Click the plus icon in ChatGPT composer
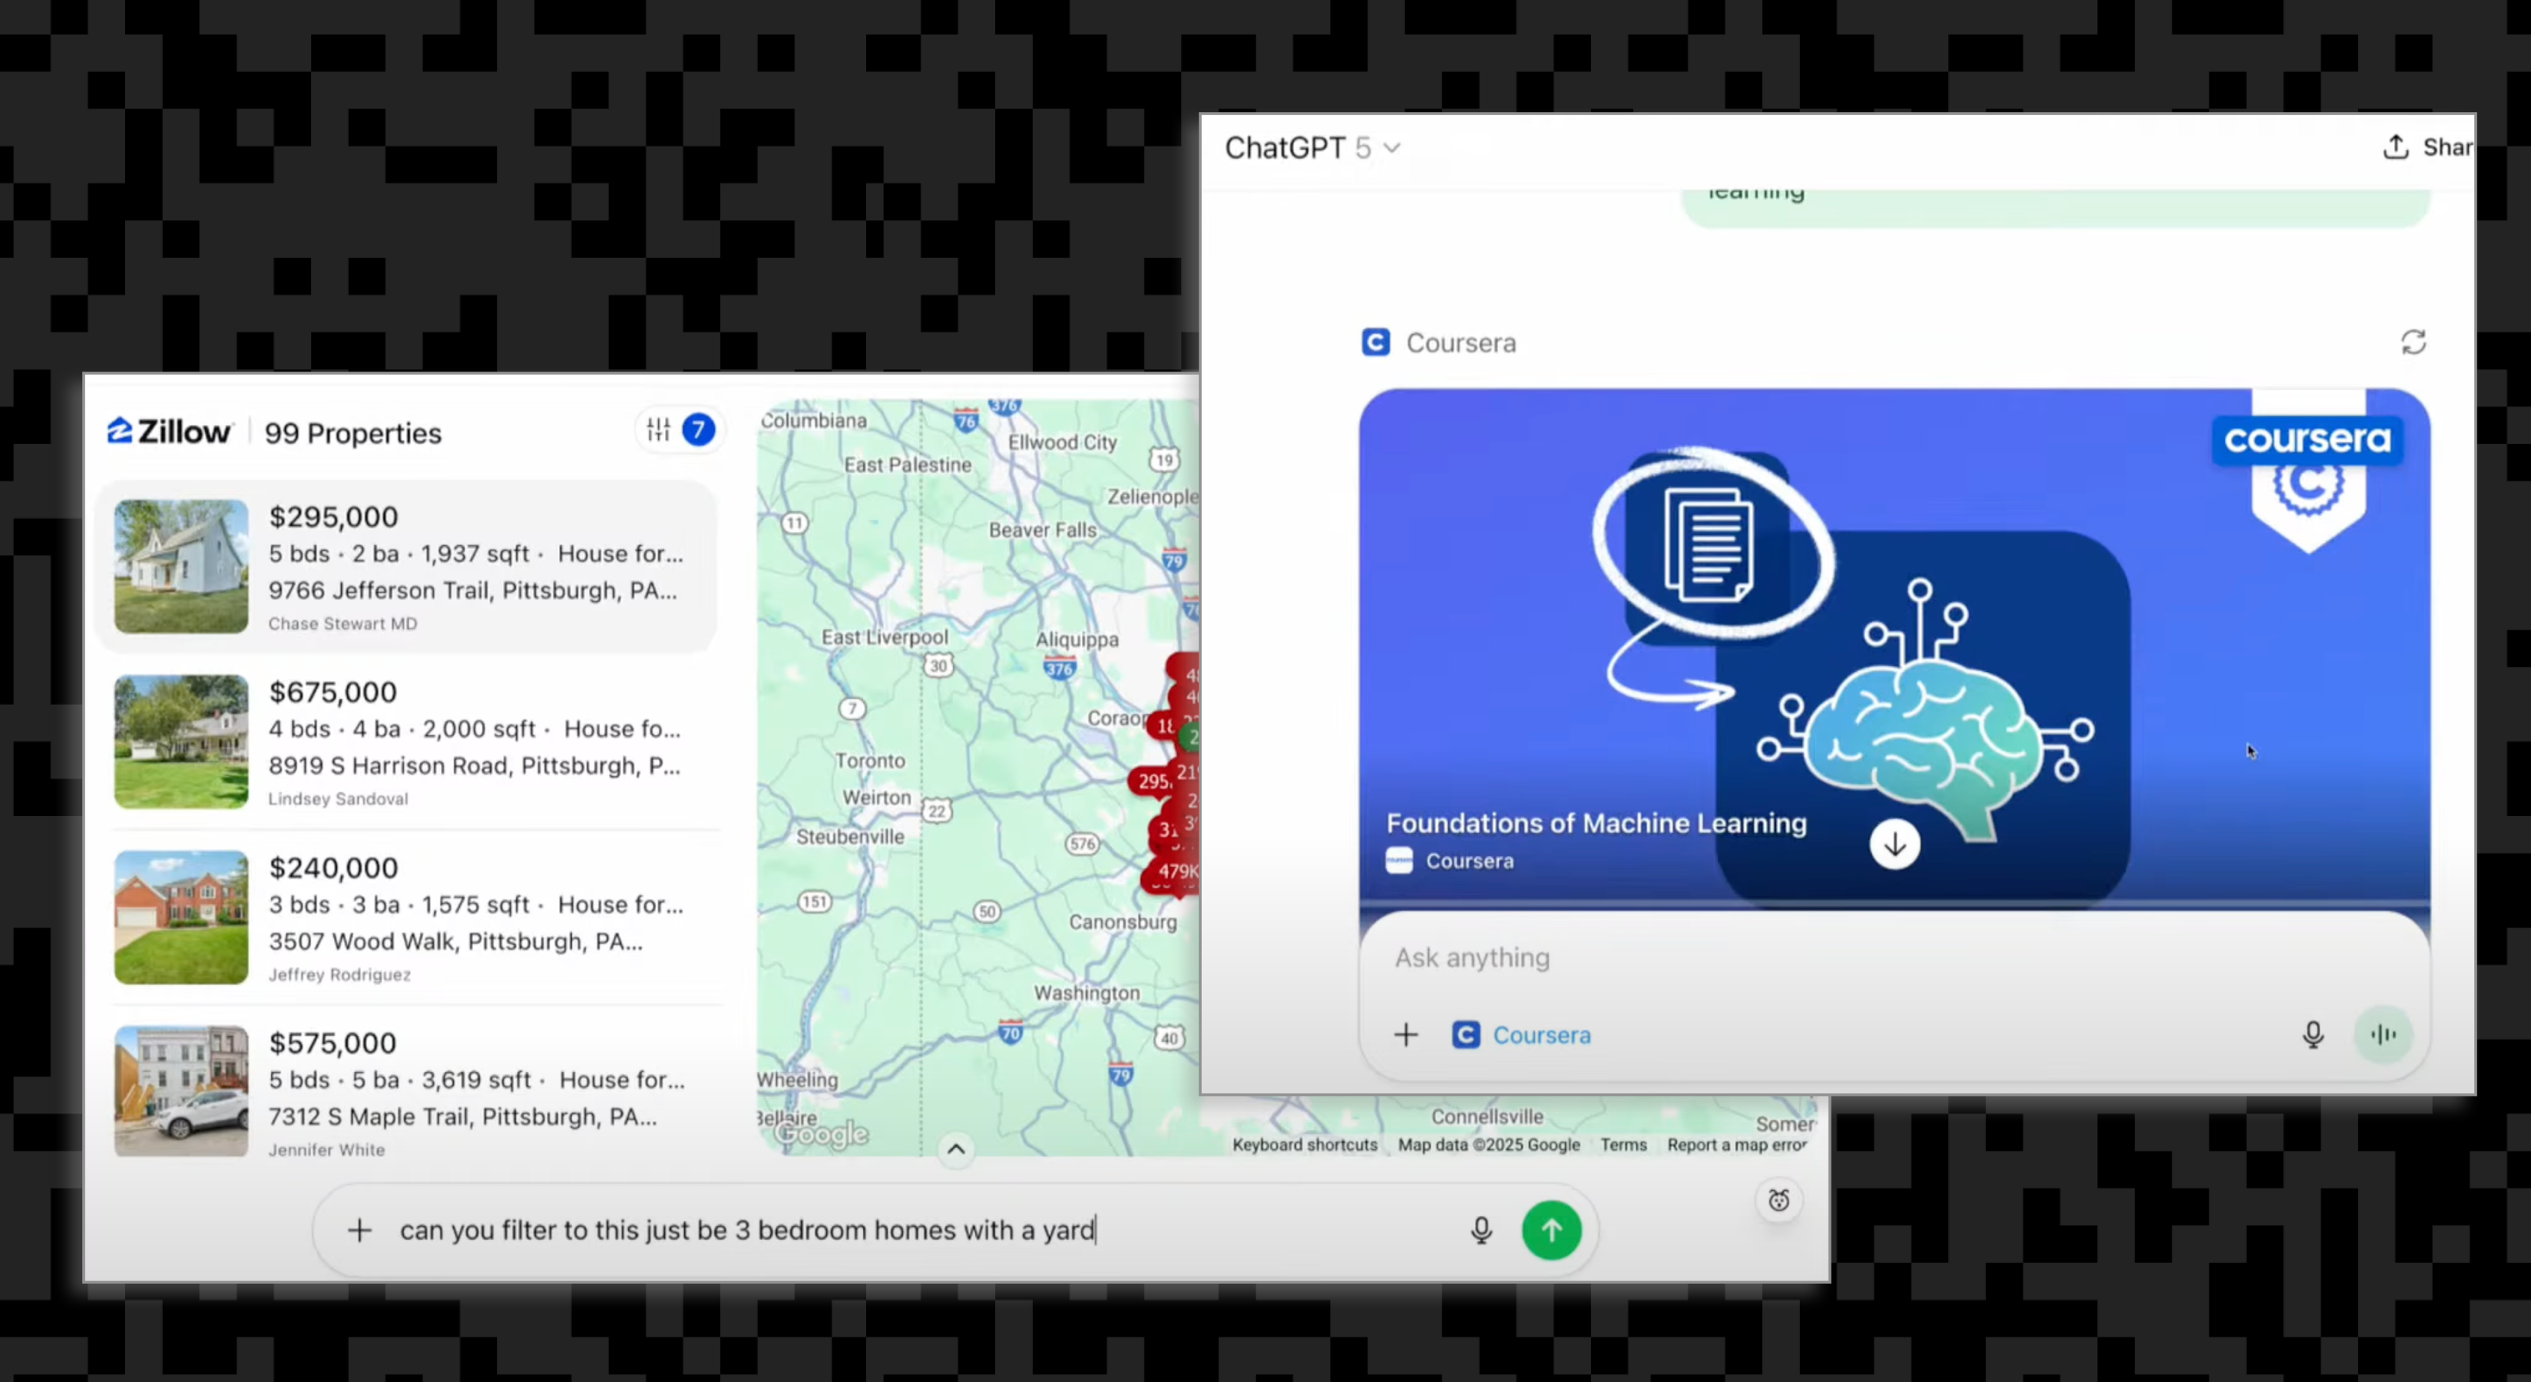Viewport: 2531px width, 1382px height. click(1406, 1034)
